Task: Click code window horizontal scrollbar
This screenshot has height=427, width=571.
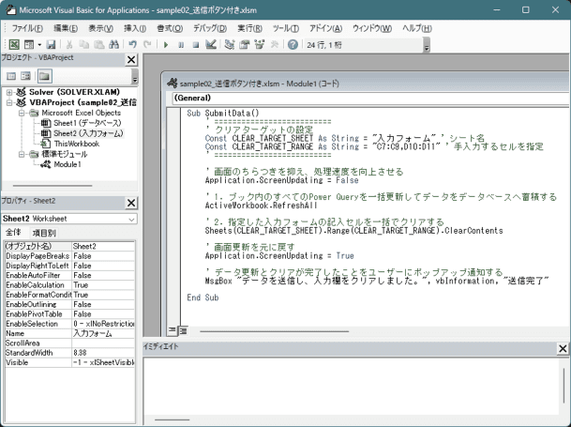Action: click(275, 331)
